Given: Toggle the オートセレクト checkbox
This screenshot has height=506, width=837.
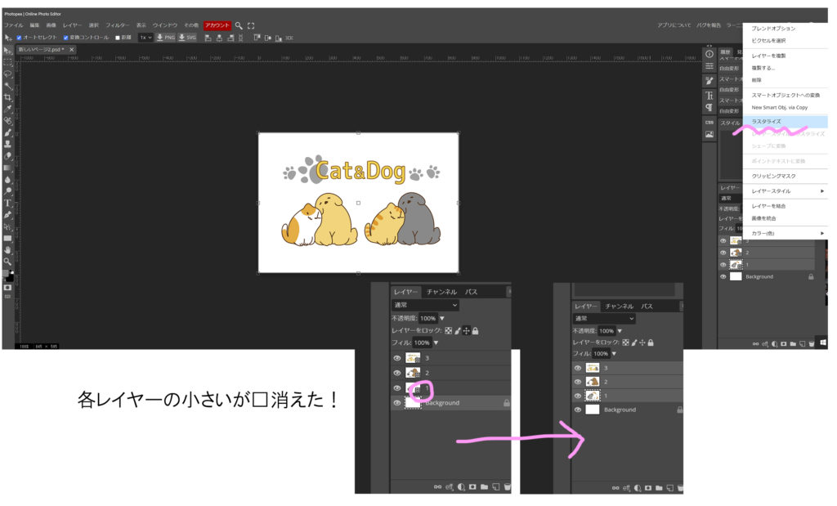Looking at the screenshot, I should (19, 38).
